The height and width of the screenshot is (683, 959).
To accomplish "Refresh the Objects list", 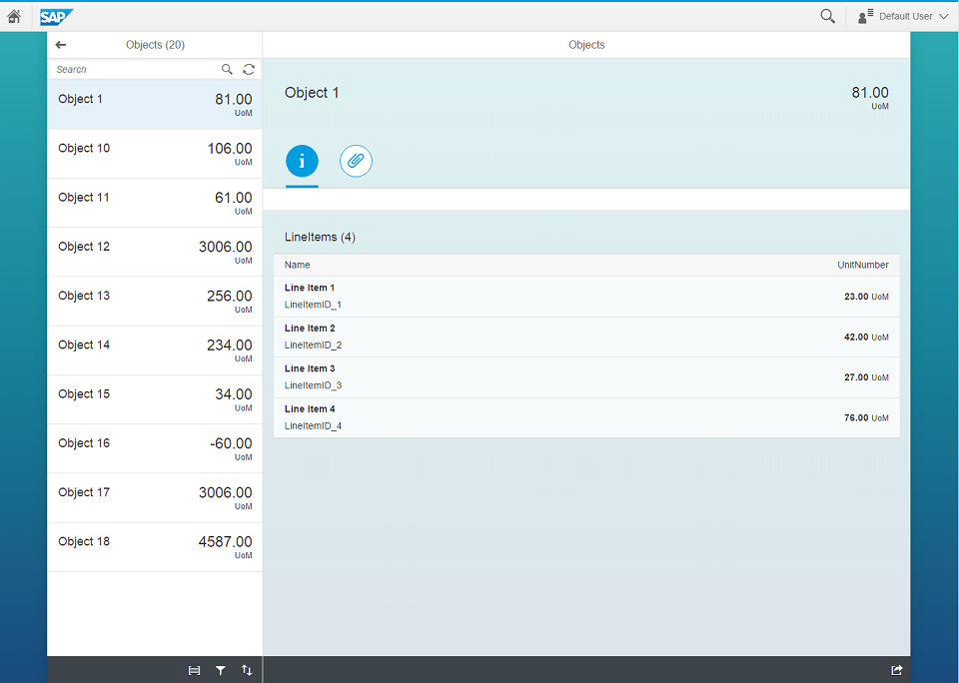I will tap(249, 70).
